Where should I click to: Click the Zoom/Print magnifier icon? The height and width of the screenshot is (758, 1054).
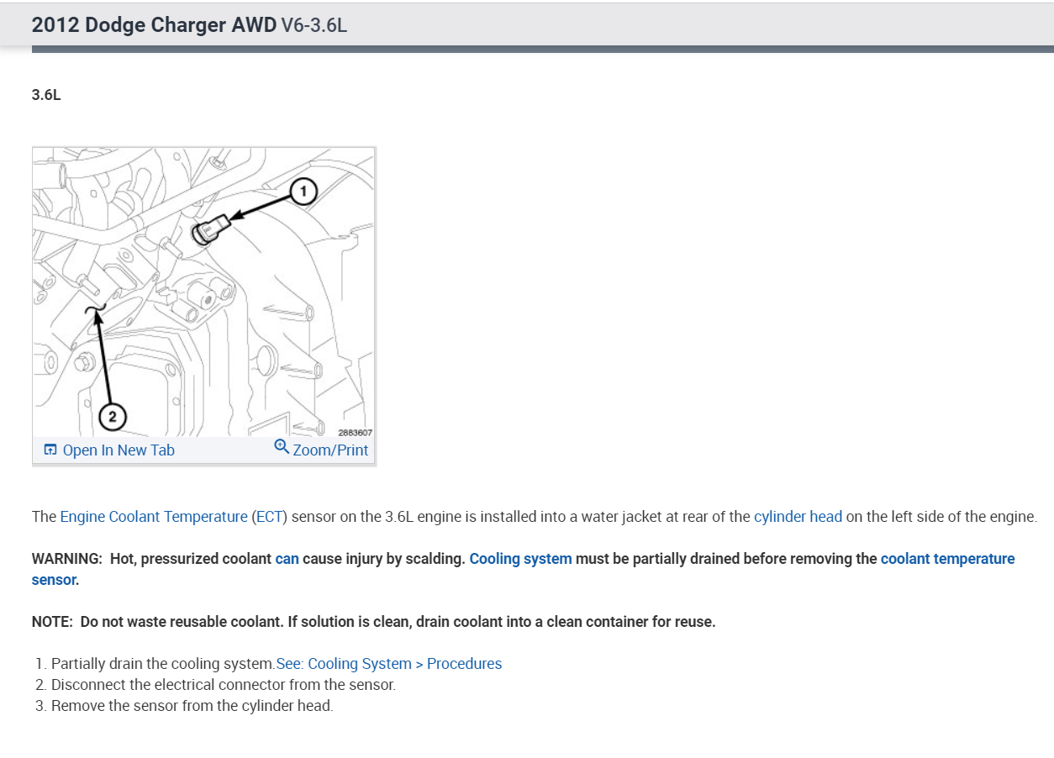click(282, 447)
